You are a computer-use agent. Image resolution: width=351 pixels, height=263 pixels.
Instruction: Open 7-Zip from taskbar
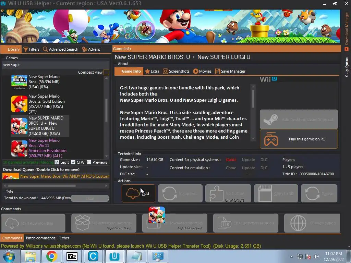click(72, 256)
